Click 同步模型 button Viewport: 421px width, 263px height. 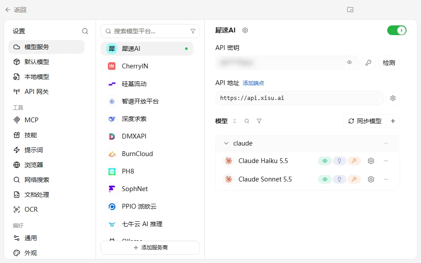(x=365, y=121)
